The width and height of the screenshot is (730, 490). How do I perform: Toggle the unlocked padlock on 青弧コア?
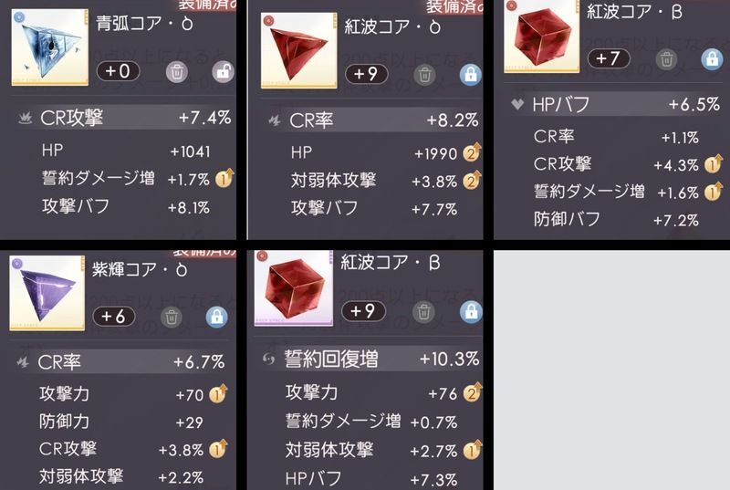click(223, 72)
